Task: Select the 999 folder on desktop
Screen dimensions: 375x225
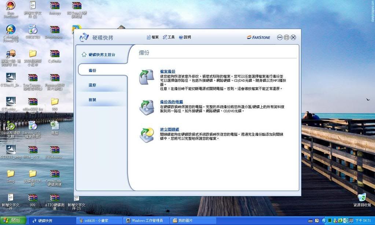Action: pyautogui.click(x=55, y=104)
